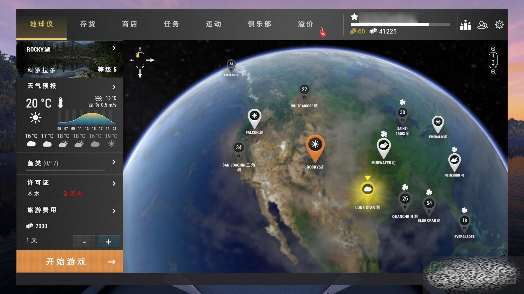The width and height of the screenshot is (524, 294).
Task: Click the Rocky Lake thumbnail image
Action: coord(70,59)
